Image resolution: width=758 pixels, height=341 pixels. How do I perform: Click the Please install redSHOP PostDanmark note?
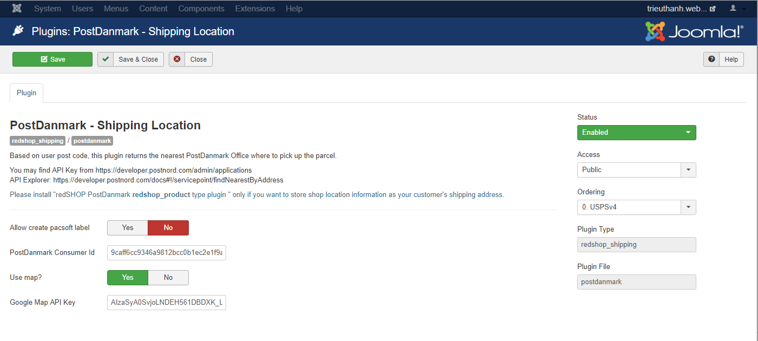[x=257, y=194]
